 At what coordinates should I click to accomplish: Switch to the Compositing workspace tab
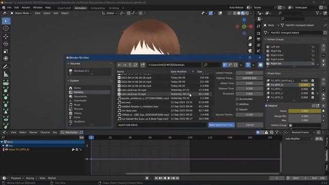97,8
